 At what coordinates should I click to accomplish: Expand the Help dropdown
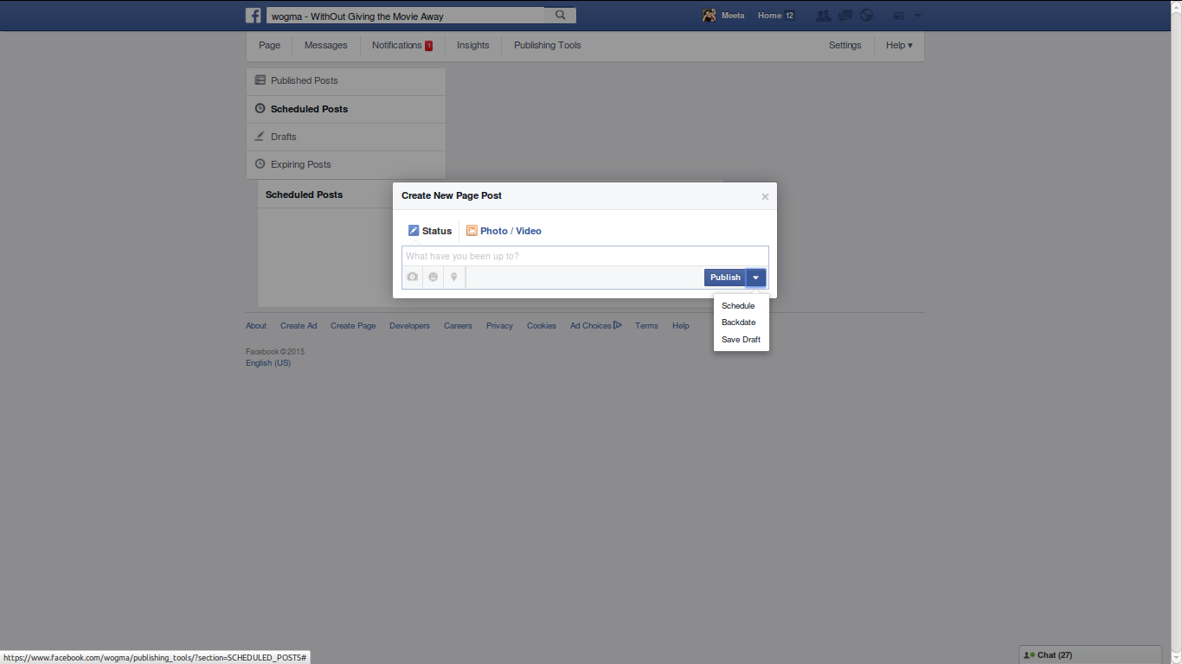point(899,45)
